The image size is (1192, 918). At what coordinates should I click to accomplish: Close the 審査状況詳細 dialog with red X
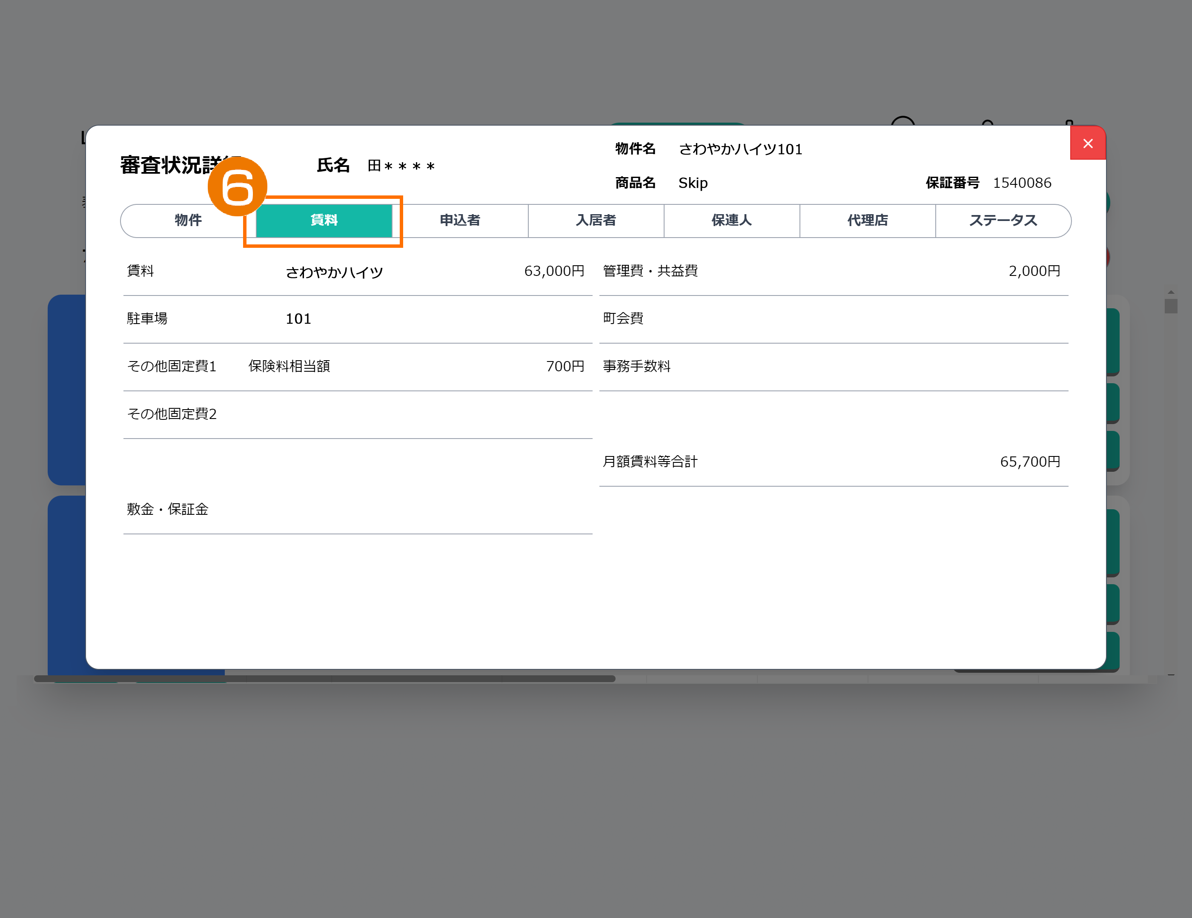1087,143
